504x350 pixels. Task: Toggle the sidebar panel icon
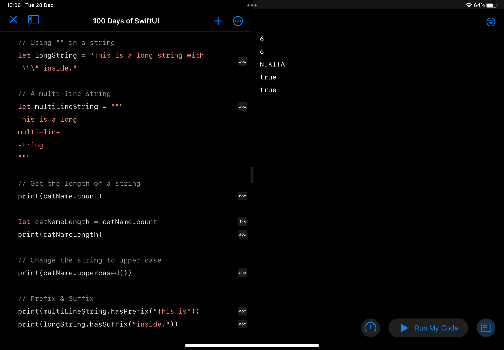coord(34,20)
